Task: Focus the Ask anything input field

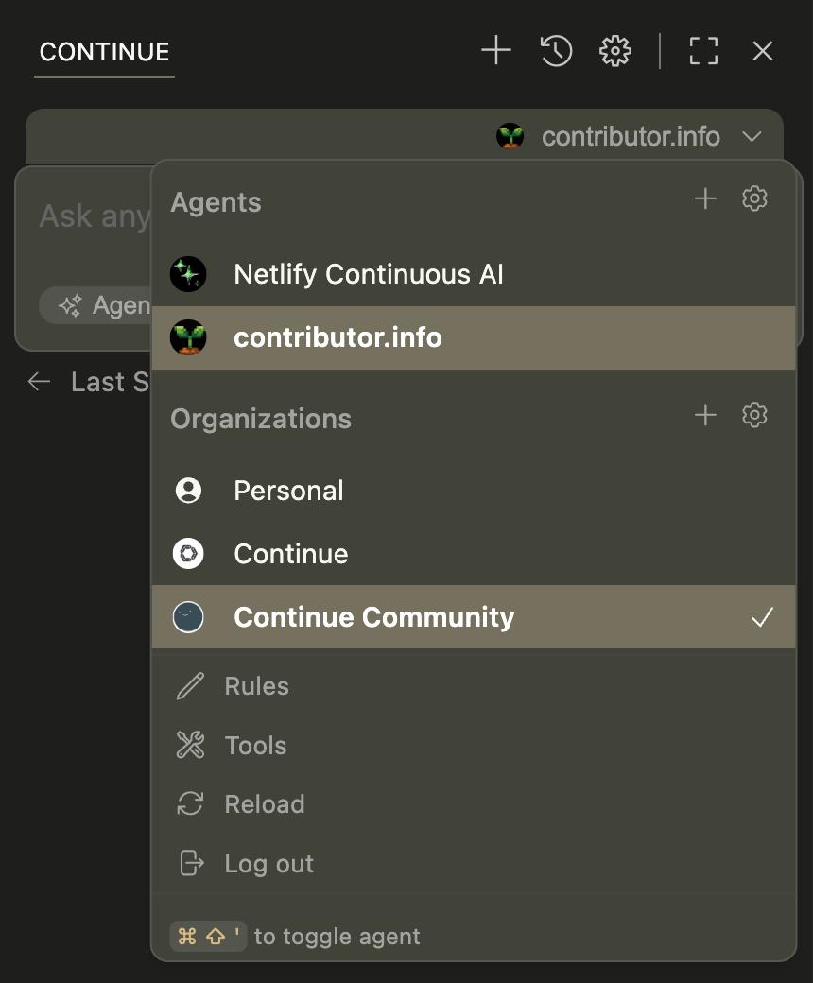Action: click(x=95, y=216)
